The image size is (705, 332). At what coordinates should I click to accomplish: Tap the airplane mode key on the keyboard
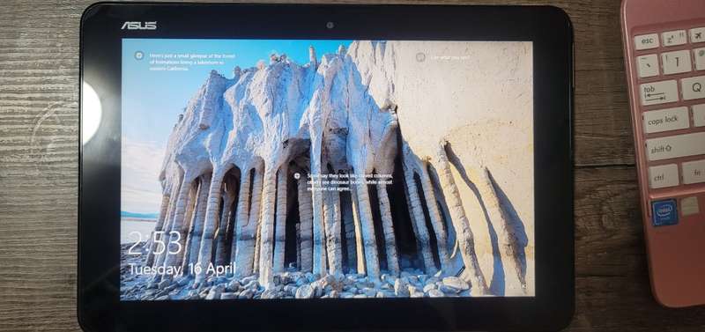[697, 34]
